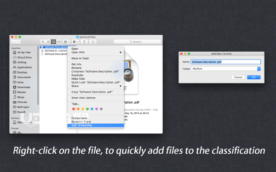Open the Folder dropdown showing MyWork
This screenshot has height=172, width=276.
coord(226,69)
